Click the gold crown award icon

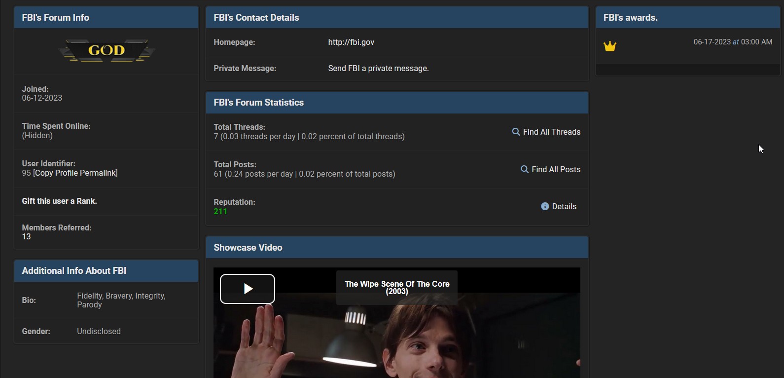coord(610,46)
